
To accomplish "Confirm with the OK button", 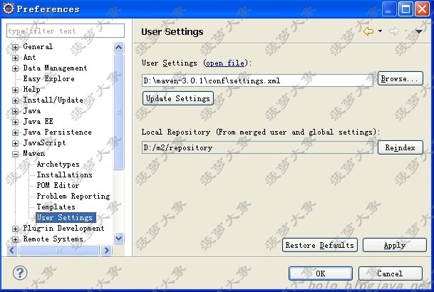I will 321,273.
